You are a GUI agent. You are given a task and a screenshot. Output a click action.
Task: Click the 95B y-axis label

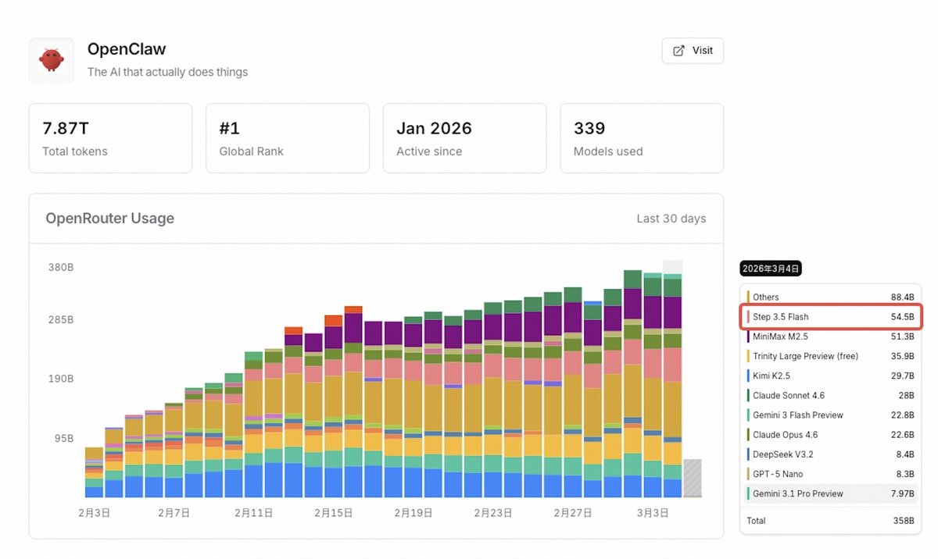(x=63, y=438)
